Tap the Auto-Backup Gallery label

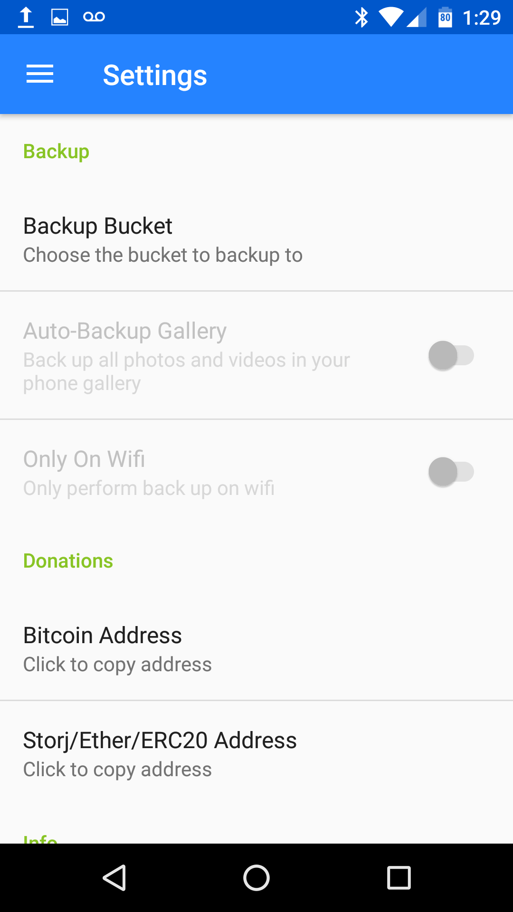(x=125, y=331)
